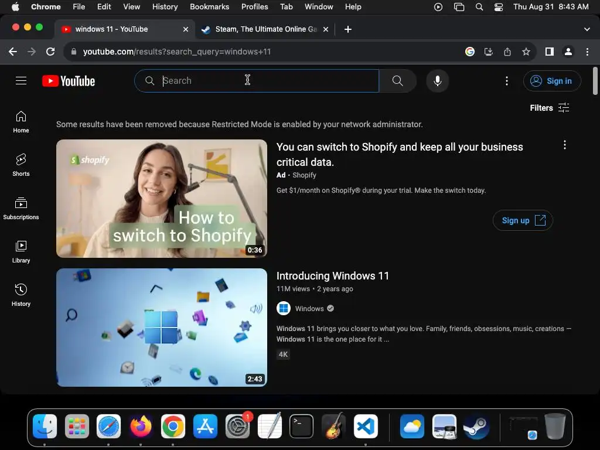Open Trash from the Dock
The height and width of the screenshot is (450, 600).
(x=555, y=426)
